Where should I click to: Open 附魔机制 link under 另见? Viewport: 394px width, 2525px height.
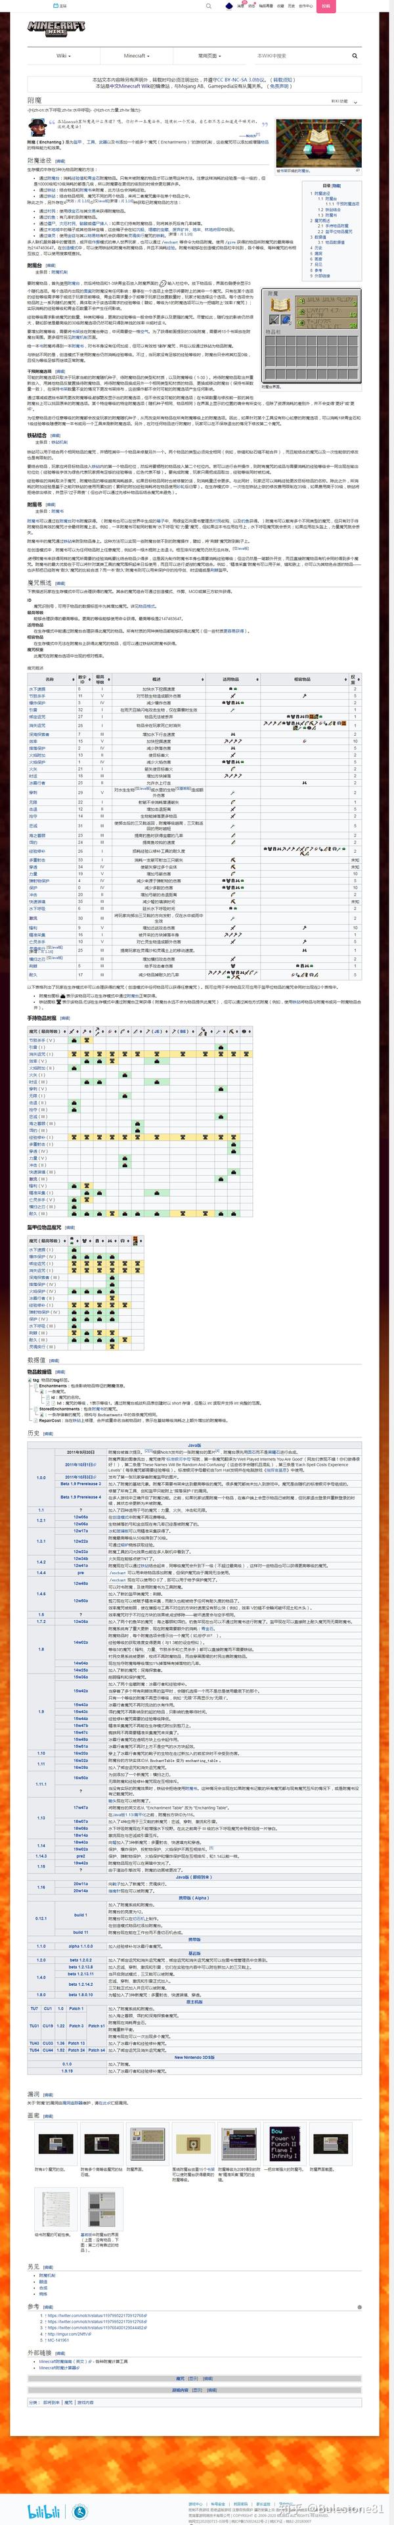click(x=47, y=2275)
